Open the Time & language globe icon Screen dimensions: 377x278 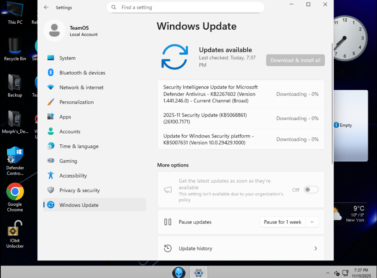51,146
